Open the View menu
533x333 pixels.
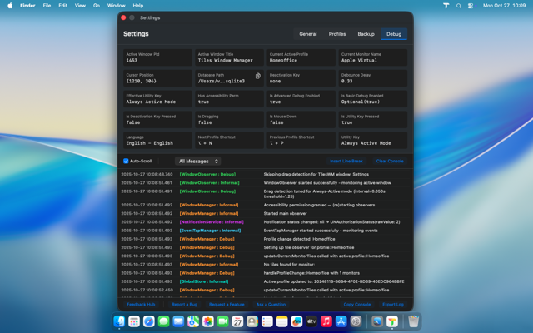pyautogui.click(x=80, y=6)
